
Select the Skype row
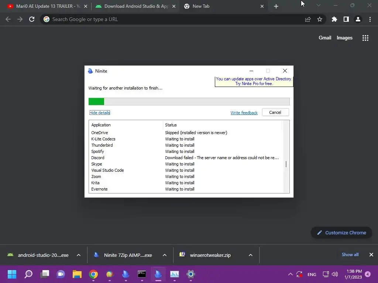point(186,164)
